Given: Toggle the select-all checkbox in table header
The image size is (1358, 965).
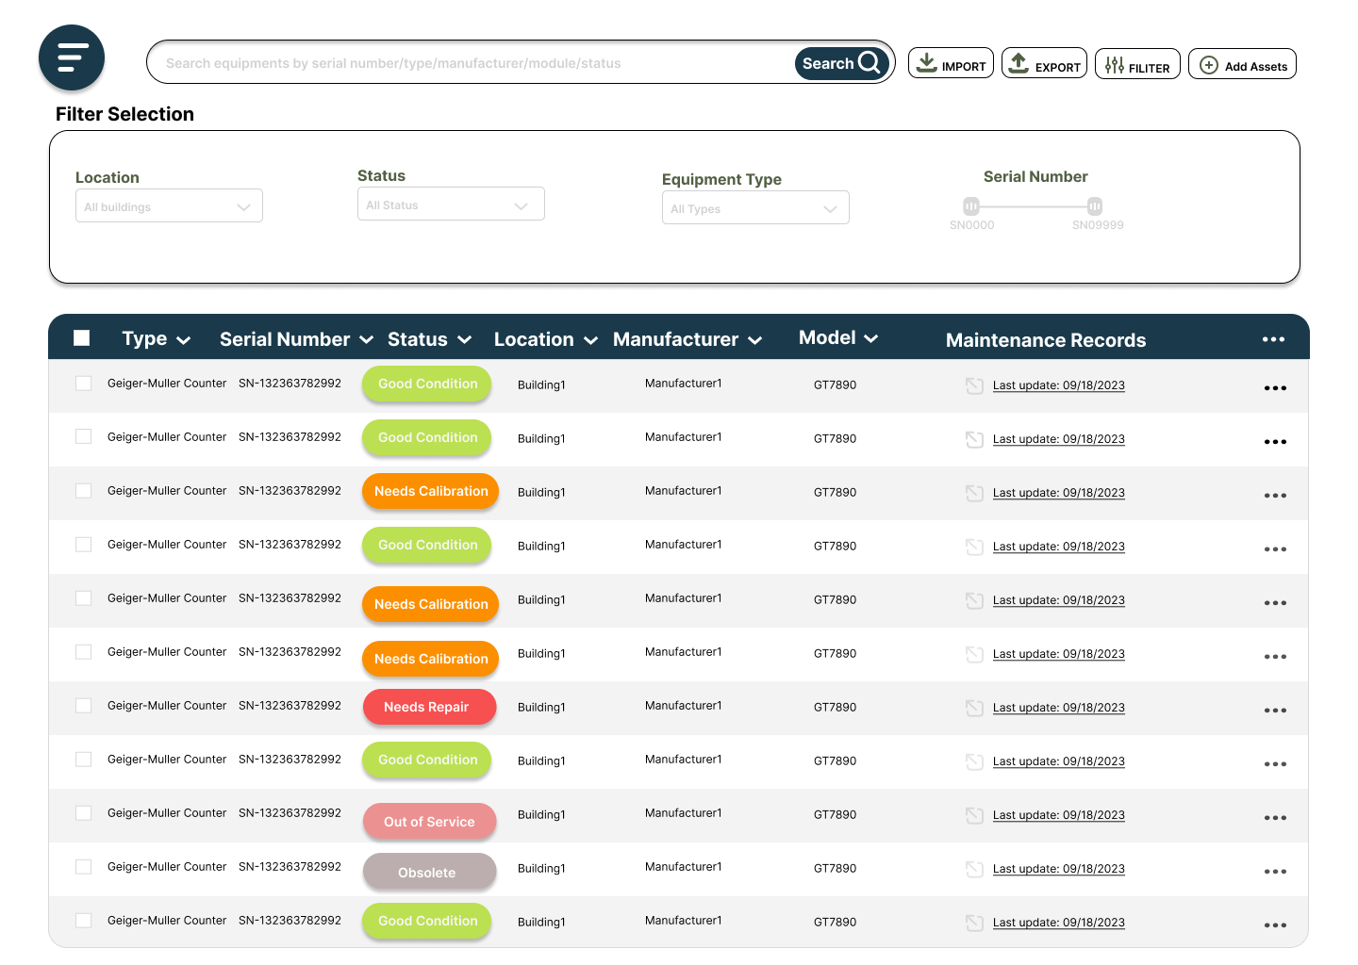Looking at the screenshot, I should click(x=82, y=337).
